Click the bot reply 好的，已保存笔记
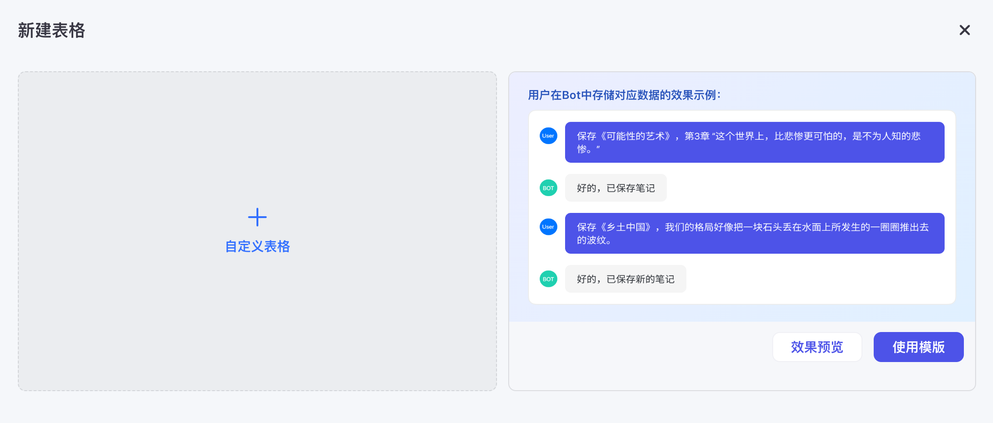Image resolution: width=993 pixels, height=423 pixels. [616, 188]
